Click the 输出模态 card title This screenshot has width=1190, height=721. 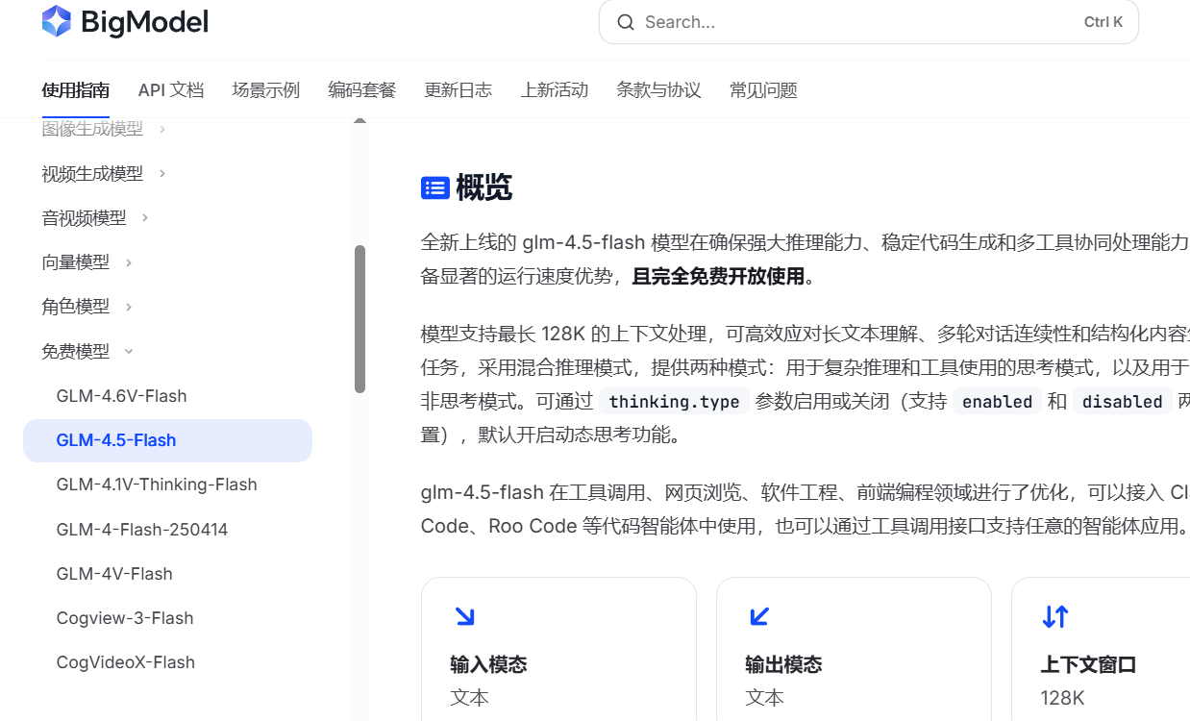point(783,664)
